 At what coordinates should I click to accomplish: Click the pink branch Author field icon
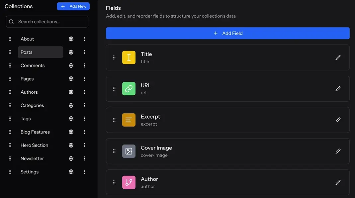click(129, 182)
